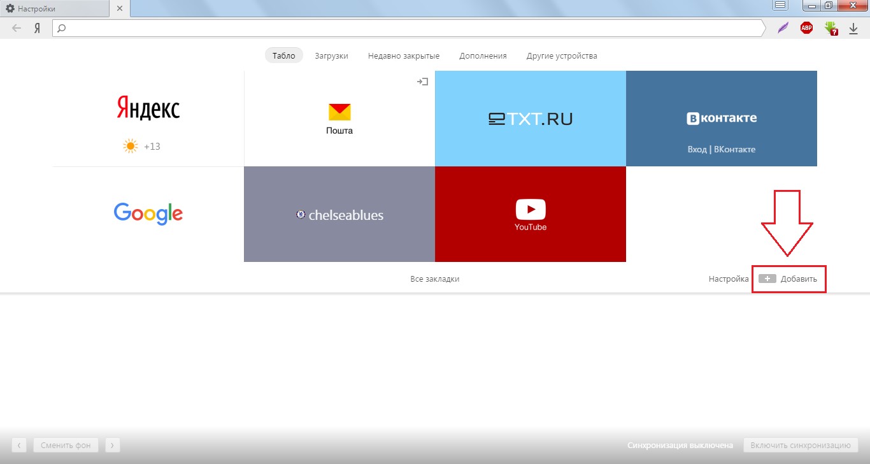Switch to the Загрузки tab

pos(331,56)
